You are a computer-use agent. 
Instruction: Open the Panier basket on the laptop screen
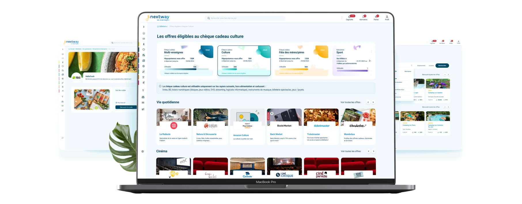pos(376,17)
